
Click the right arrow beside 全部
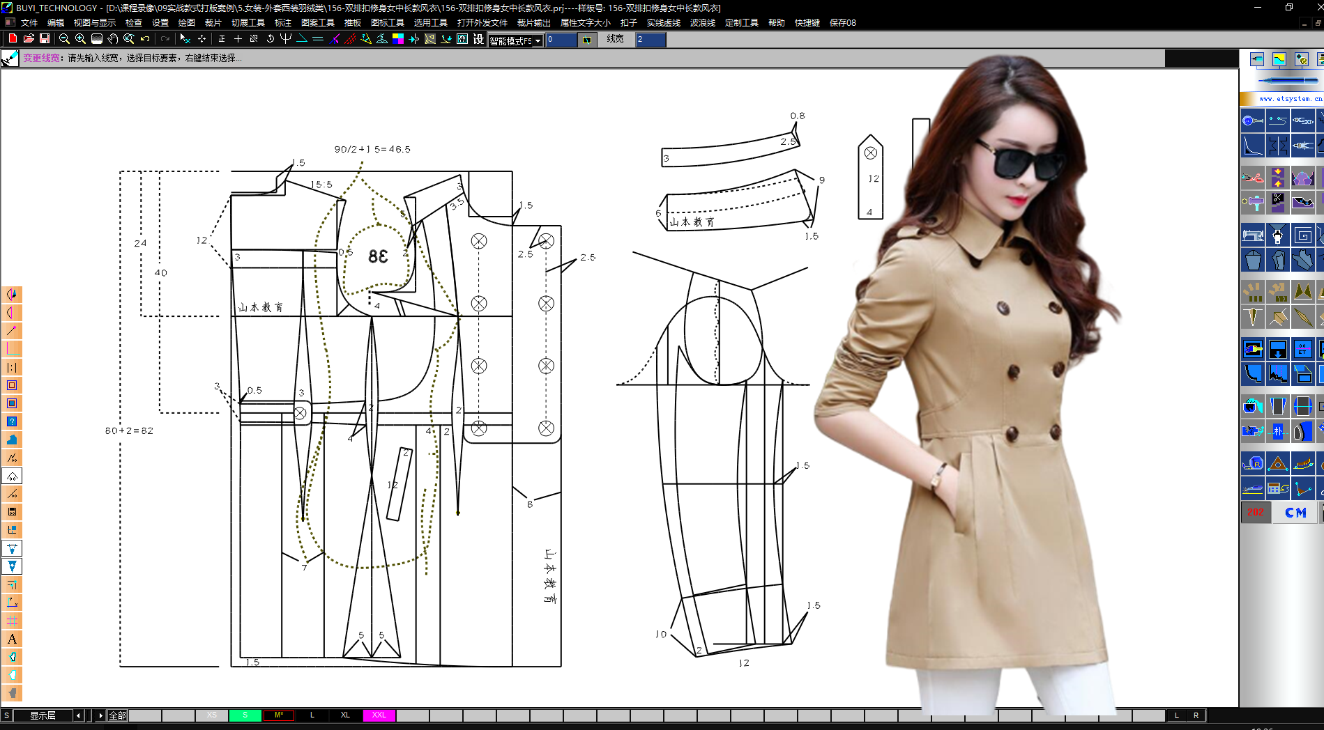[x=100, y=715]
